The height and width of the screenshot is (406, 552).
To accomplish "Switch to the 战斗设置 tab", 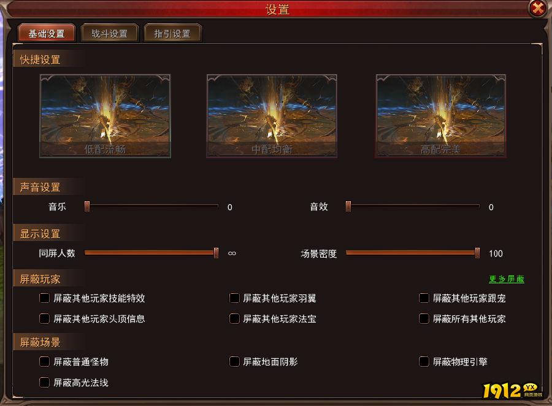I will click(x=110, y=34).
